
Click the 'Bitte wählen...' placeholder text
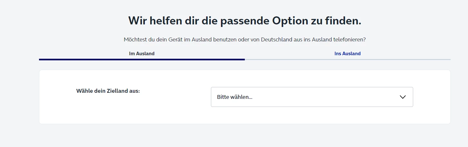(234, 97)
